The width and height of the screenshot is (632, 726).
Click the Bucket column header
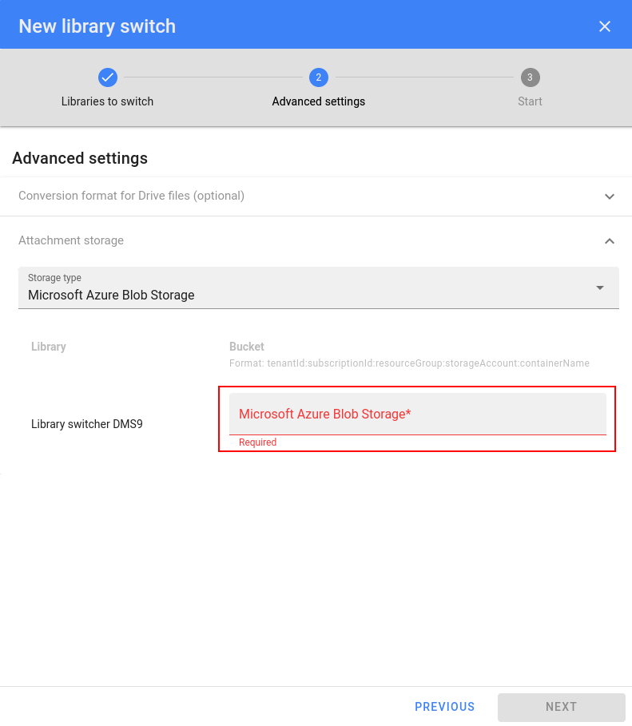click(x=247, y=347)
